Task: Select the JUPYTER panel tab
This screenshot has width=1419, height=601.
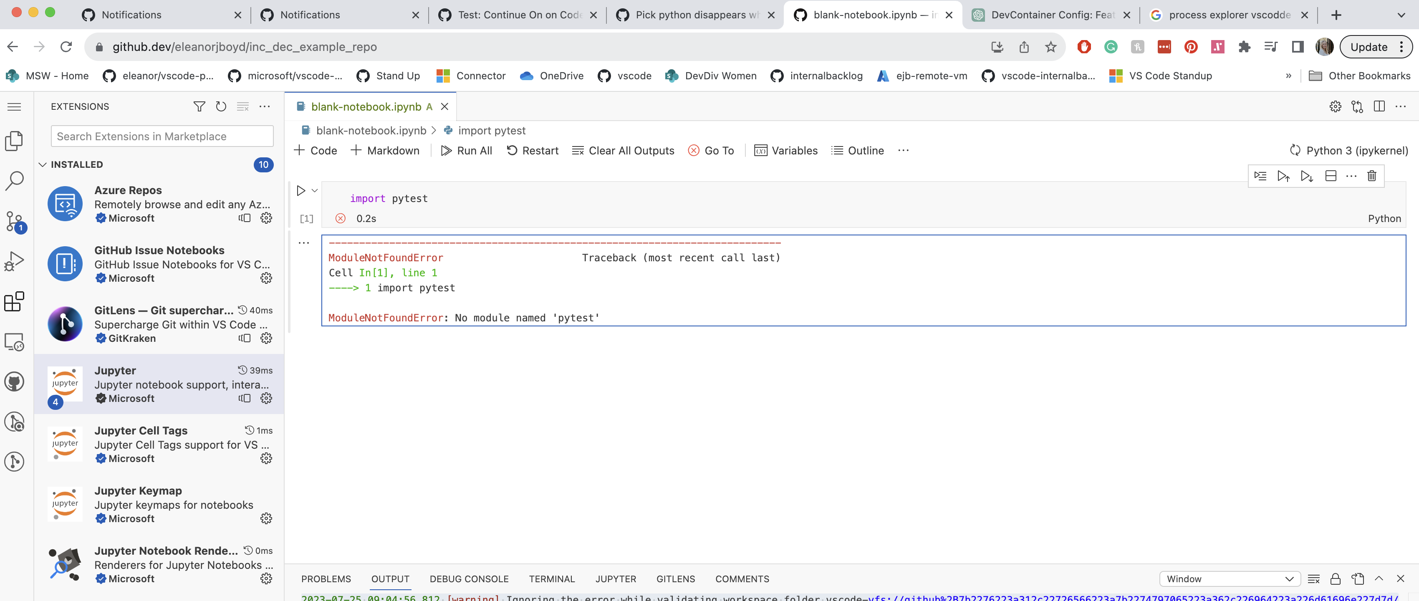Action: (615, 579)
